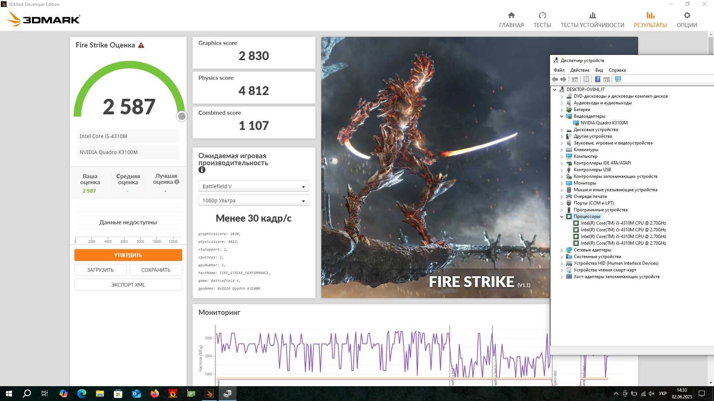The width and height of the screenshot is (714, 401).
Task: Click scan for hardware changes monitor icon
Action: pyautogui.click(x=618, y=79)
